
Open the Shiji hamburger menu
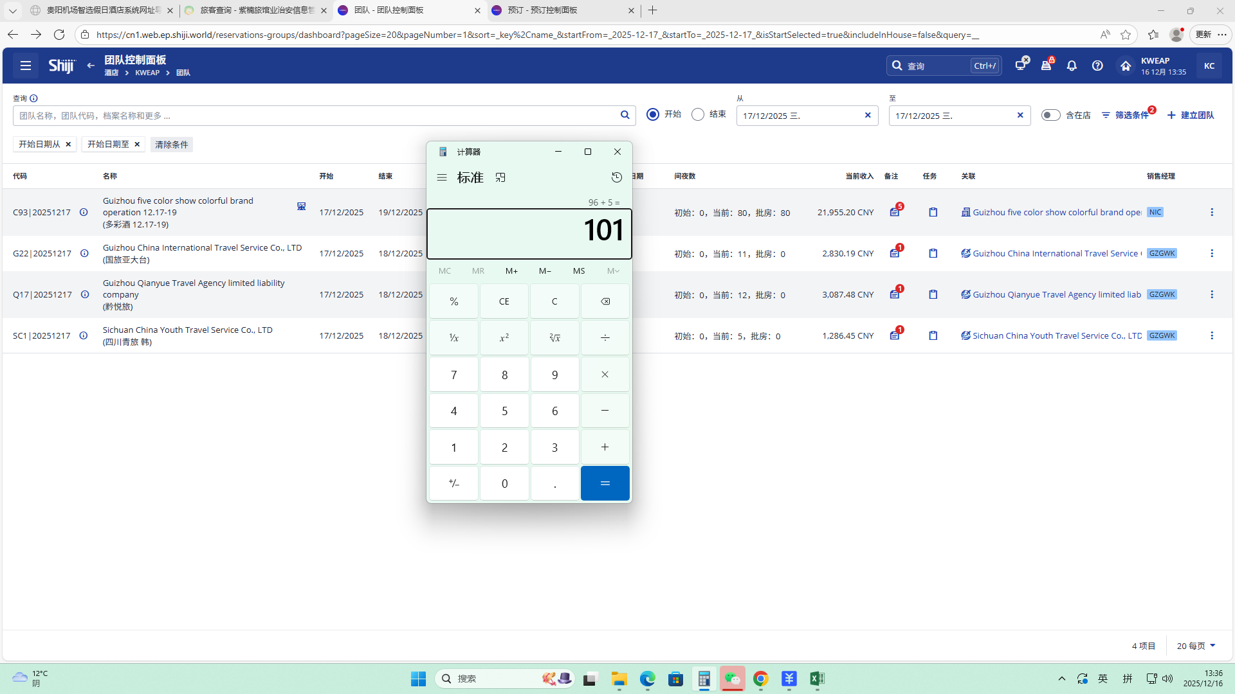point(26,66)
